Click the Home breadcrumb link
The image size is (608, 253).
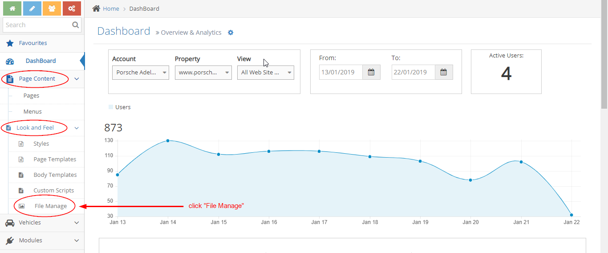point(111,8)
